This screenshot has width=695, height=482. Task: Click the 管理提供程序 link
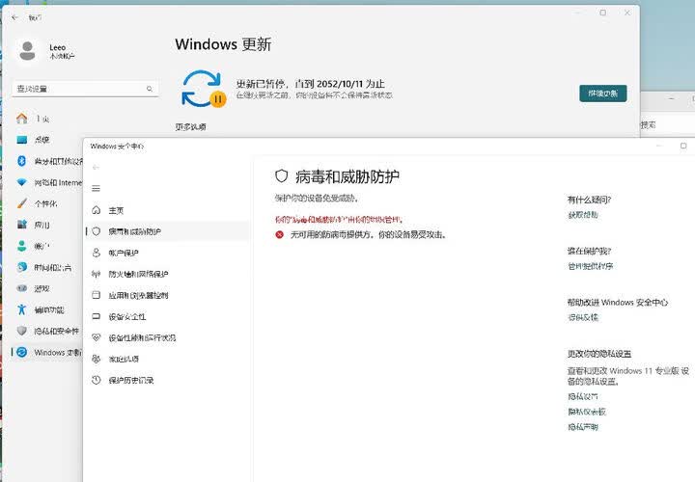(x=590, y=266)
